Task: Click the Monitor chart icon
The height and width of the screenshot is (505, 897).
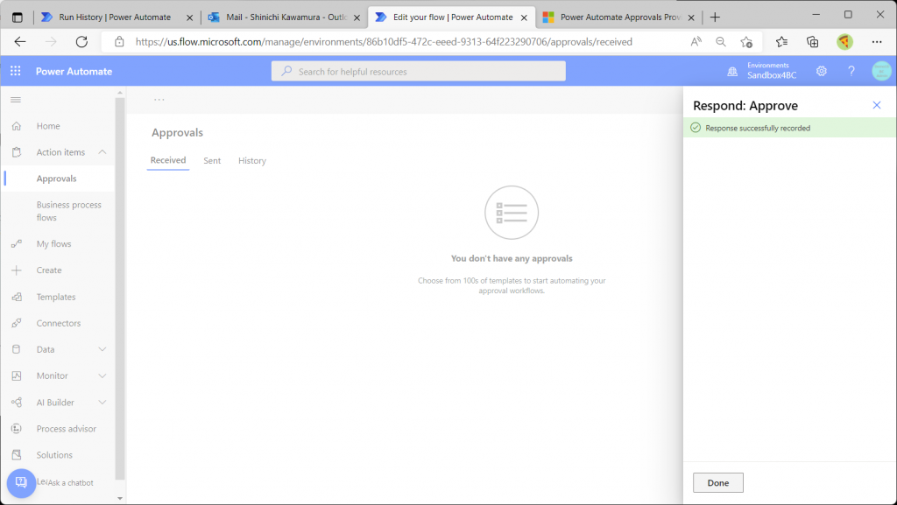Action: coord(17,375)
